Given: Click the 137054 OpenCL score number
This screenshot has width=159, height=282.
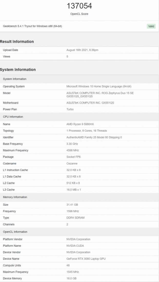Looking at the screenshot, I should 79,6.
